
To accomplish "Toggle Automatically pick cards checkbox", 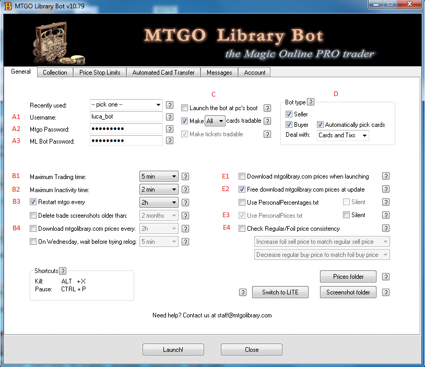I will 320,125.
